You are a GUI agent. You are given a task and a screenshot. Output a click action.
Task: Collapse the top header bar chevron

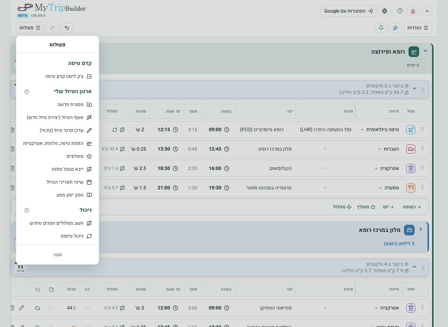tap(427, 11)
